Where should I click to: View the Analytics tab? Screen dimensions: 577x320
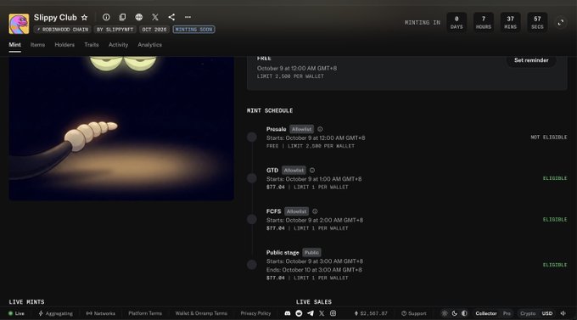(x=150, y=44)
